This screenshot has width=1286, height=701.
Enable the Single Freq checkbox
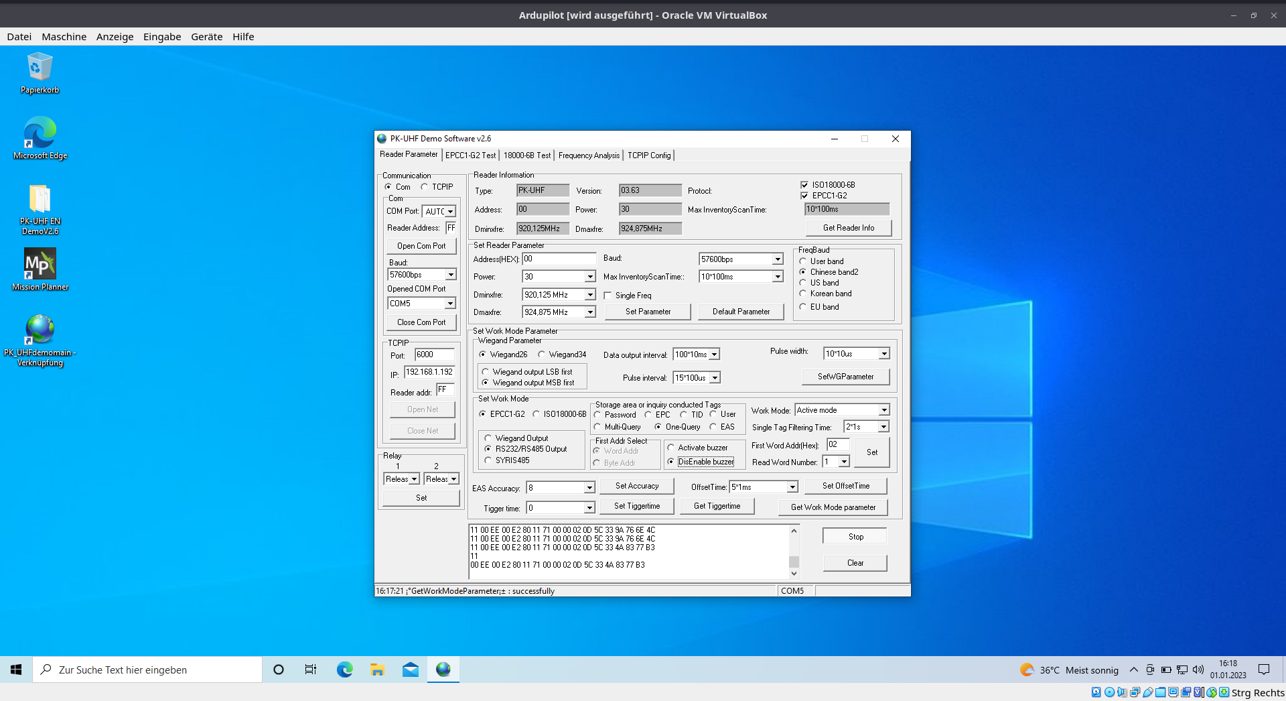pos(608,296)
